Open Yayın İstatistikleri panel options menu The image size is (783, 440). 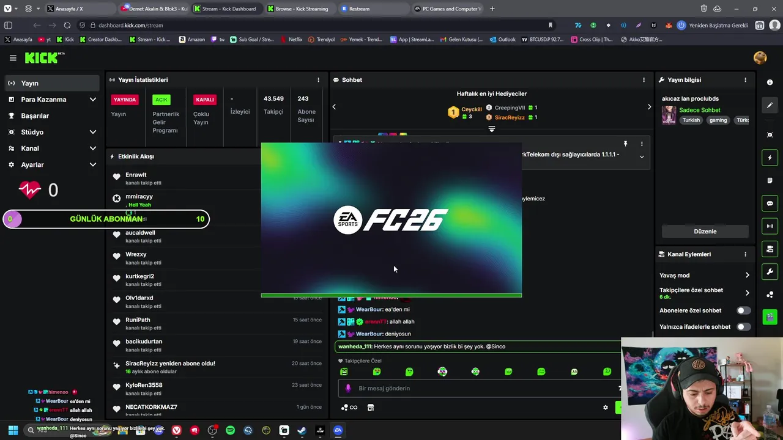[x=318, y=80]
